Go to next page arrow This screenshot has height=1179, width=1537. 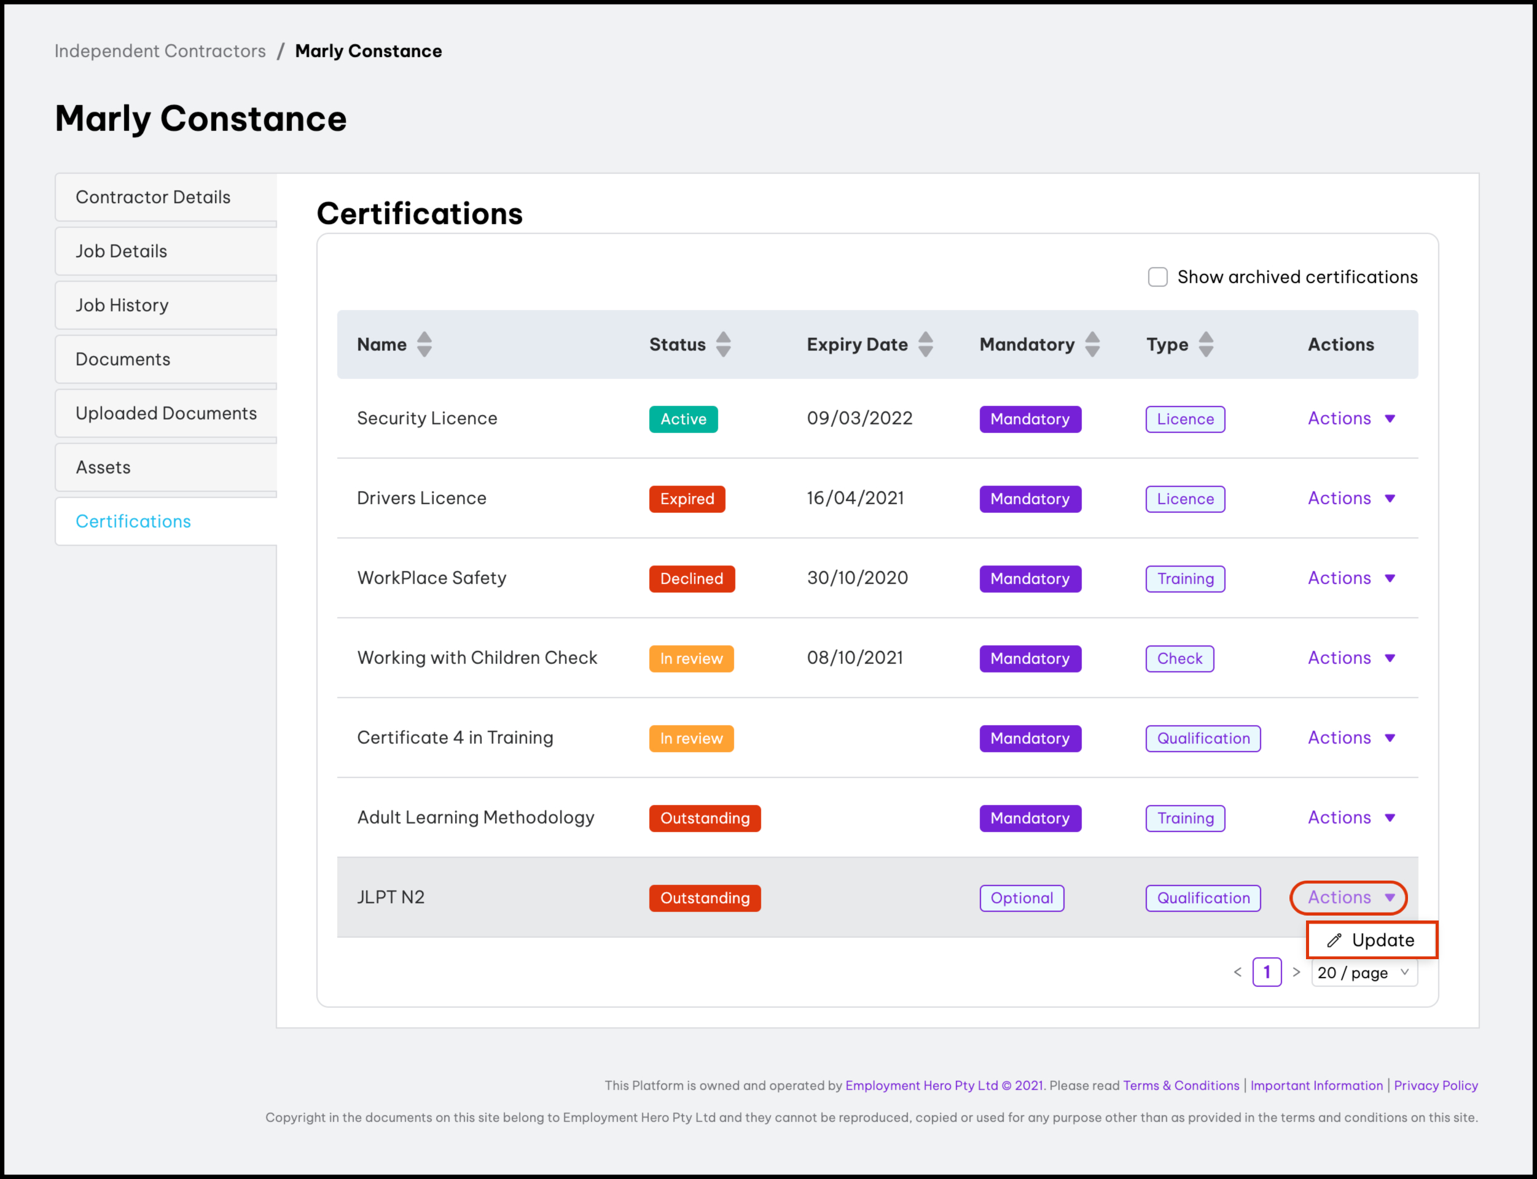1296,973
